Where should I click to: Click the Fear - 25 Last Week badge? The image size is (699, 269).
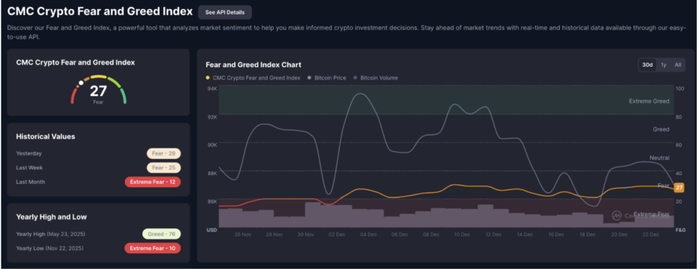[x=164, y=168]
